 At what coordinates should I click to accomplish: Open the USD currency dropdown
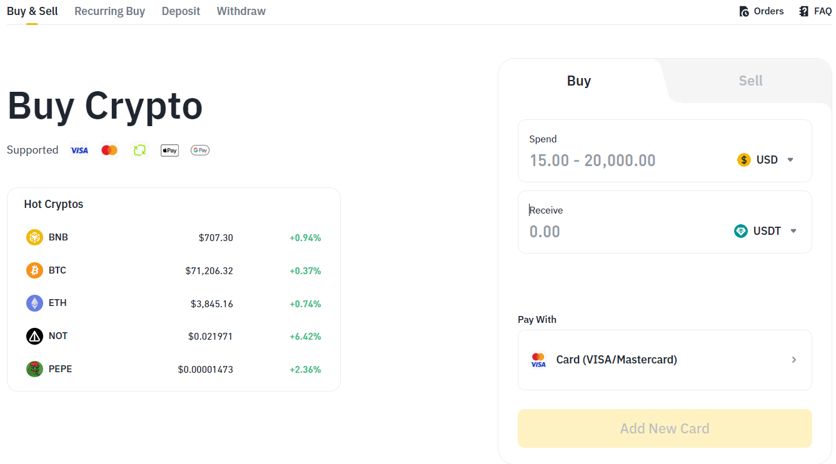pyautogui.click(x=766, y=160)
